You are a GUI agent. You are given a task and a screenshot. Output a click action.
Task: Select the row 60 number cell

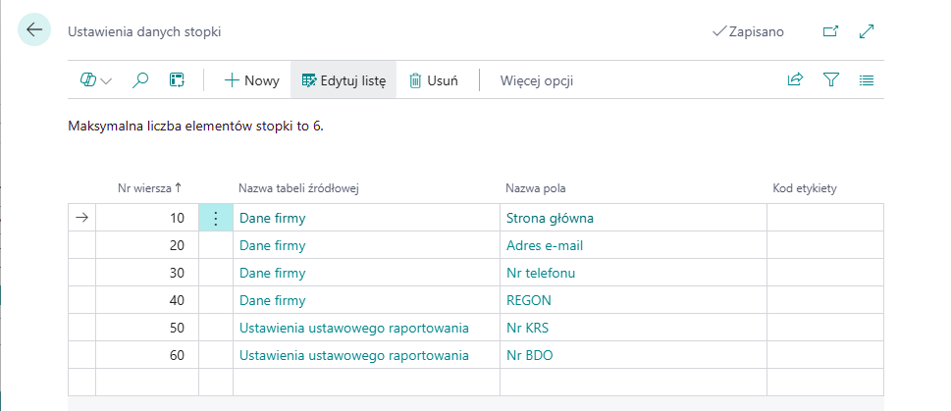tap(147, 355)
